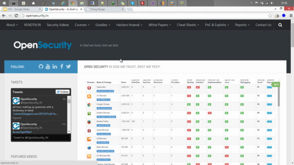Open the fb.me link in second tweet

pos(22,132)
